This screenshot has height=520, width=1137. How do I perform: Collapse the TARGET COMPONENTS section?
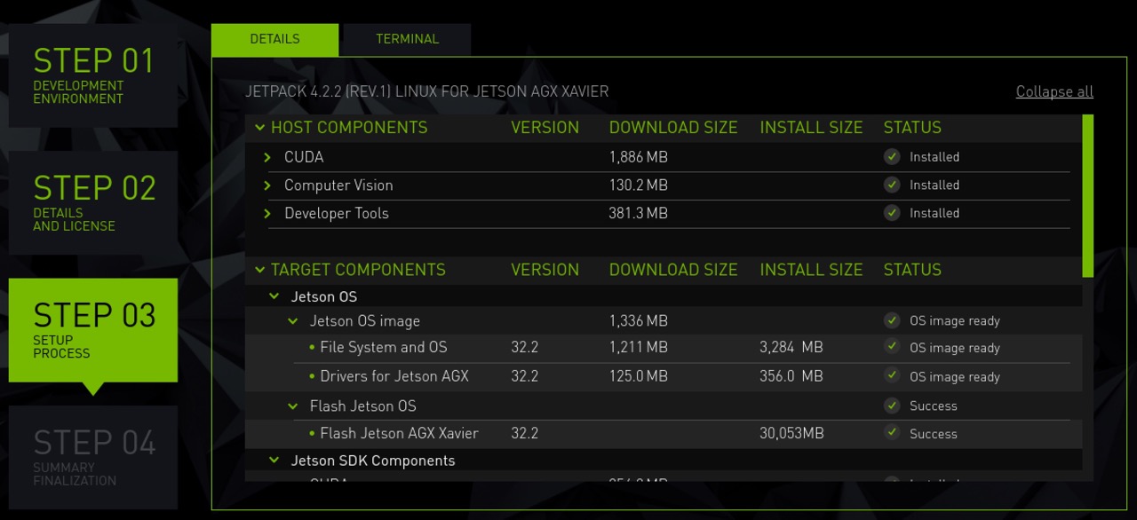coord(259,270)
